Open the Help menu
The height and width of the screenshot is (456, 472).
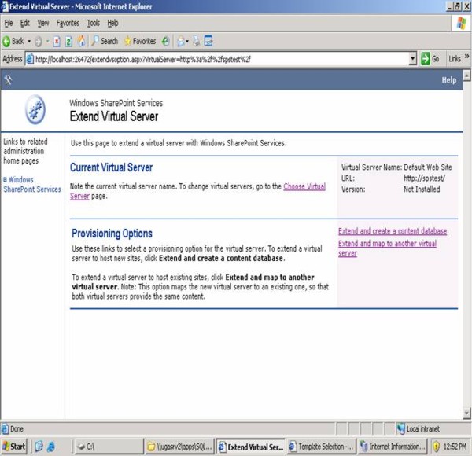(112, 23)
